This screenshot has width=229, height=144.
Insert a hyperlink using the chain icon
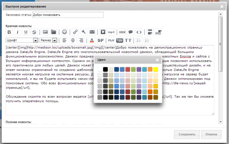click(x=75, y=32)
